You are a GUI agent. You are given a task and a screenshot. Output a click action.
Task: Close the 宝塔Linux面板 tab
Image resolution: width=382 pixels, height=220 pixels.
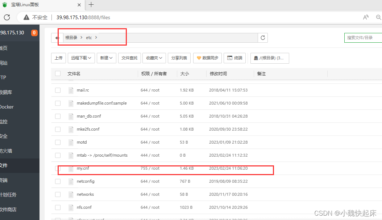pyautogui.click(x=79, y=5)
